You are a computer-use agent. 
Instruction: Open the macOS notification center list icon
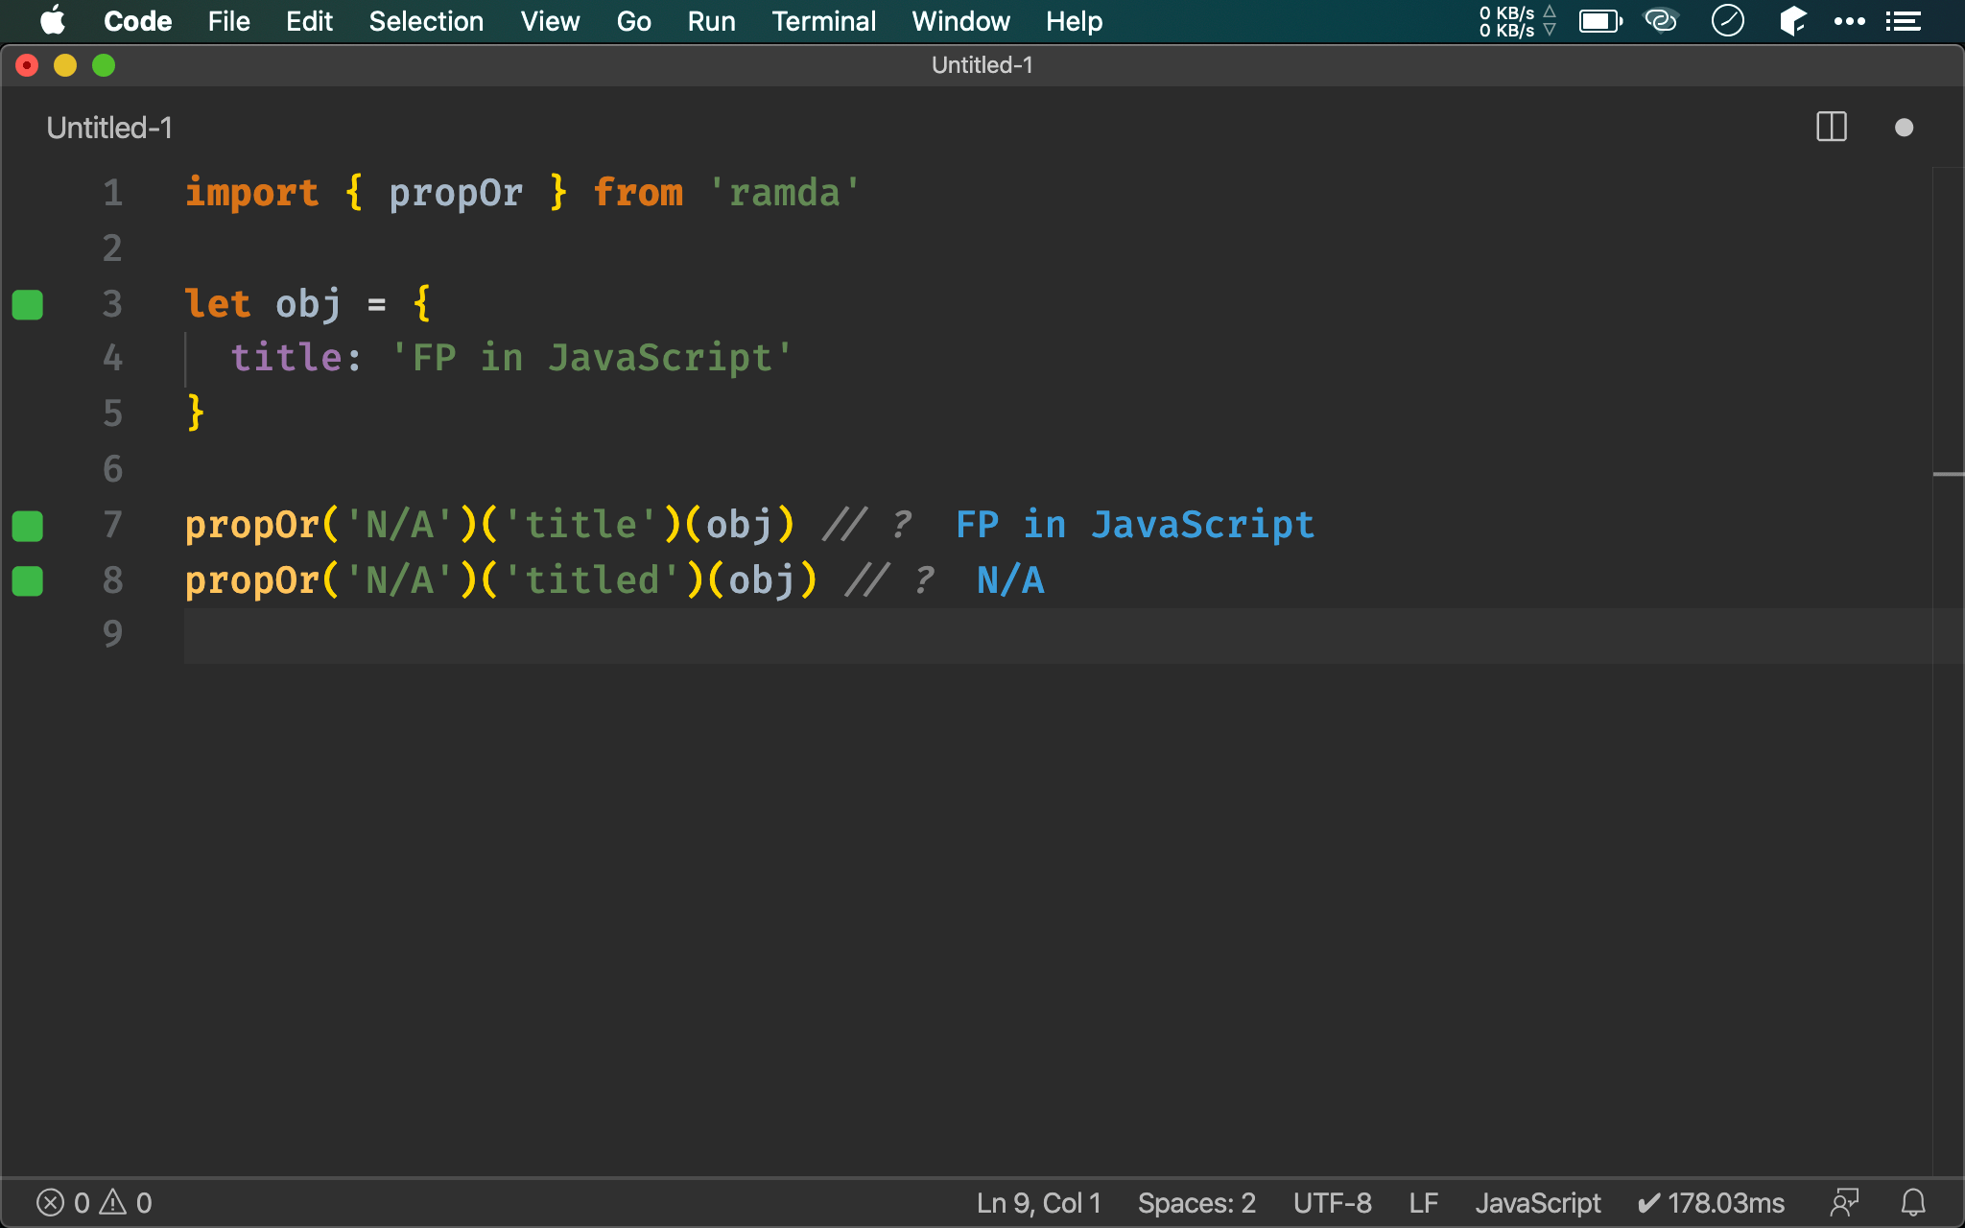(1903, 21)
